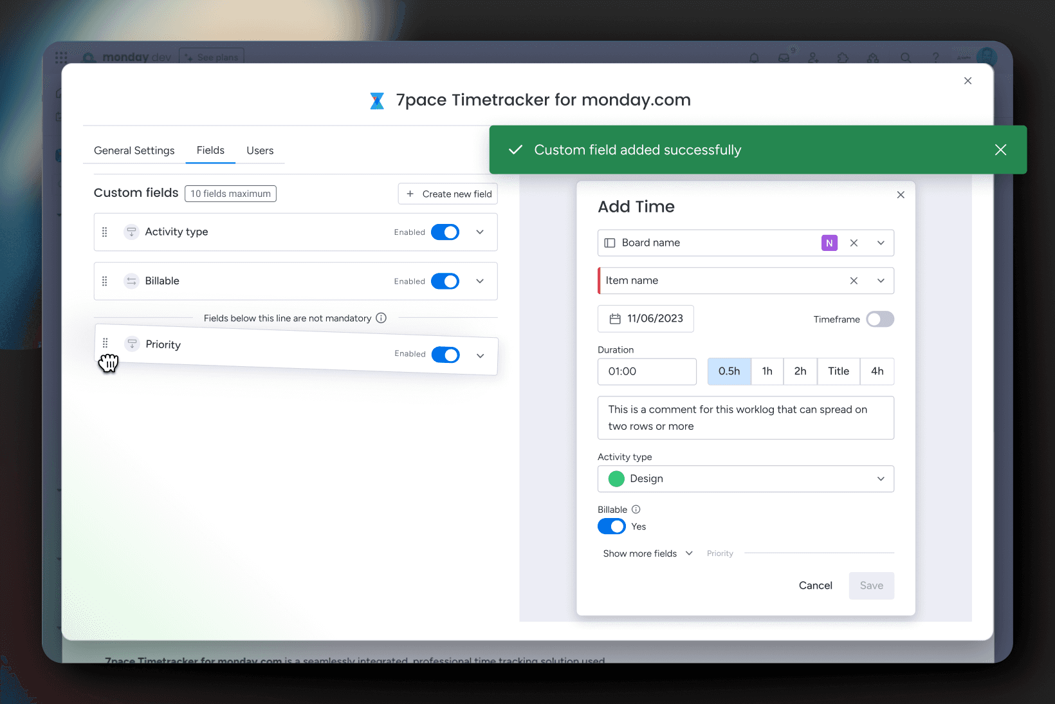Open search icon in monday header
The width and height of the screenshot is (1055, 704).
click(906, 58)
